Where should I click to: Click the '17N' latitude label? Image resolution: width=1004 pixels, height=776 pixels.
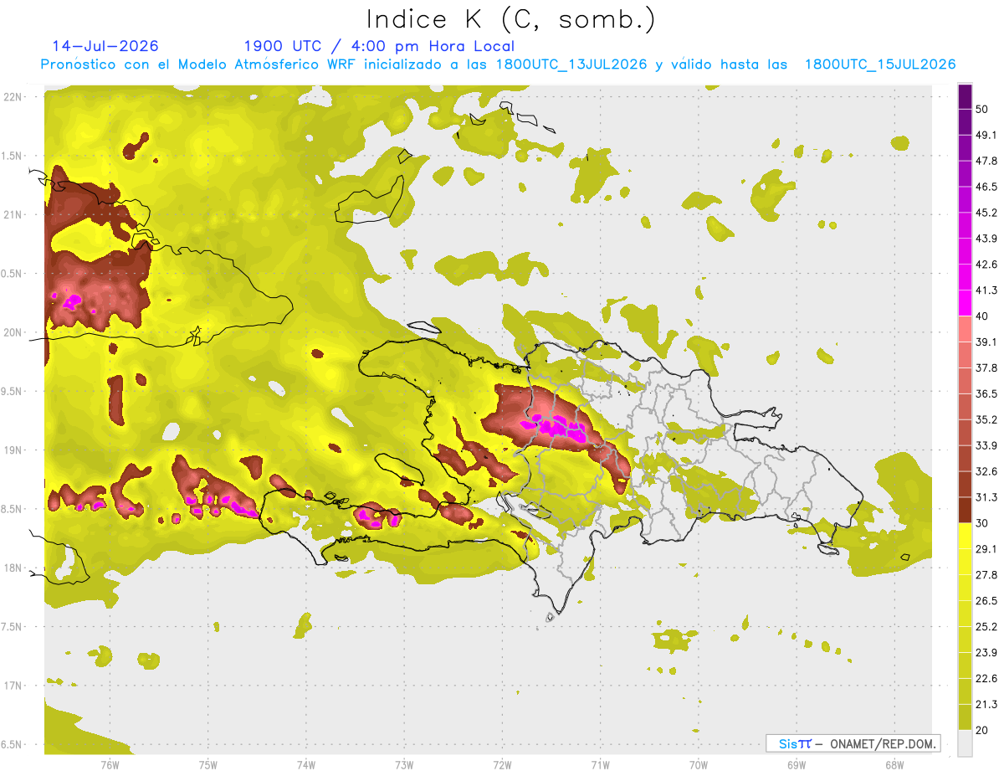[x=13, y=686]
